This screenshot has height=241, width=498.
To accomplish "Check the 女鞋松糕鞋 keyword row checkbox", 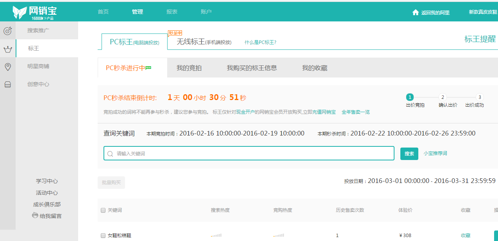I will pos(103,236).
